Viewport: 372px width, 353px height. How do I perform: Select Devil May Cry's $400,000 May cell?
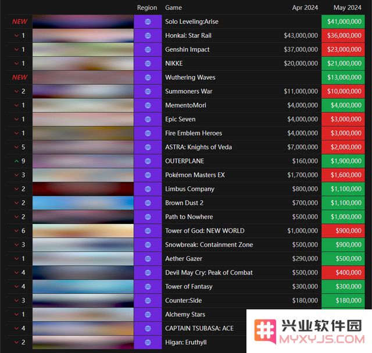343,273
